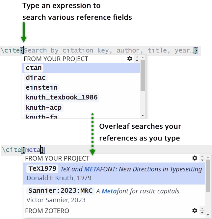Screen dimensions: 212x219
Task: Select knuth_texbook_1986 from the list
Action: point(62,98)
